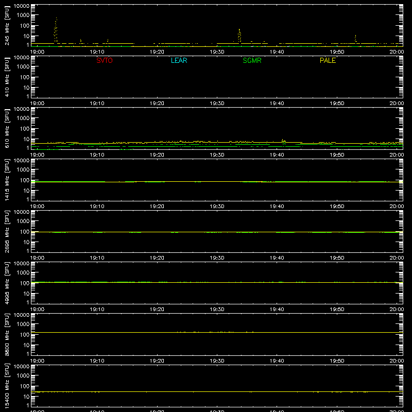Select the 1415 MHz [SFU] axis title
The image size is (412, 412).
pos(7,180)
